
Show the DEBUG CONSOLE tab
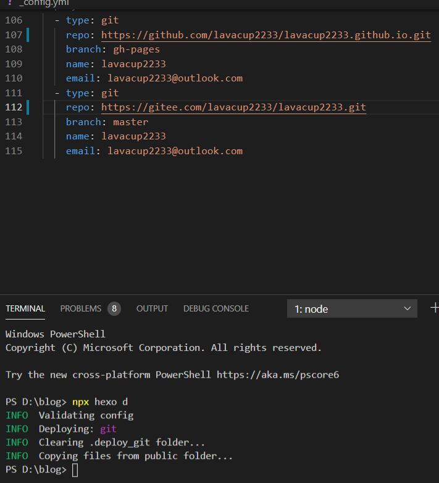tap(215, 308)
